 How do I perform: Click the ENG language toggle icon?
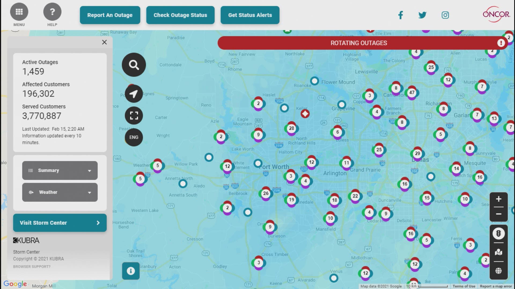click(x=134, y=137)
